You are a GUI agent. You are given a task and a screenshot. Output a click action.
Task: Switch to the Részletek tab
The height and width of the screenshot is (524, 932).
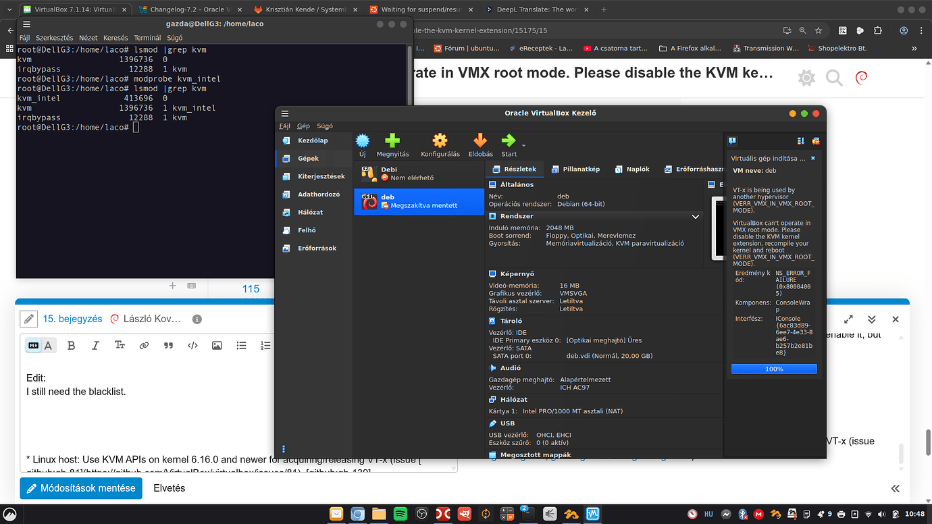pos(515,169)
